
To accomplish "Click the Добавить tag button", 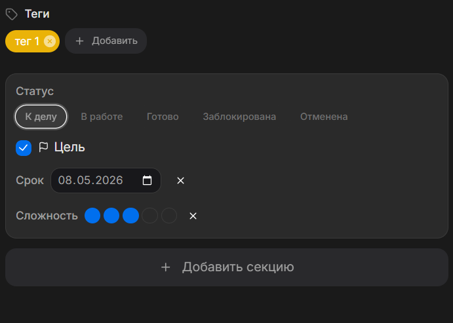I will (x=106, y=41).
